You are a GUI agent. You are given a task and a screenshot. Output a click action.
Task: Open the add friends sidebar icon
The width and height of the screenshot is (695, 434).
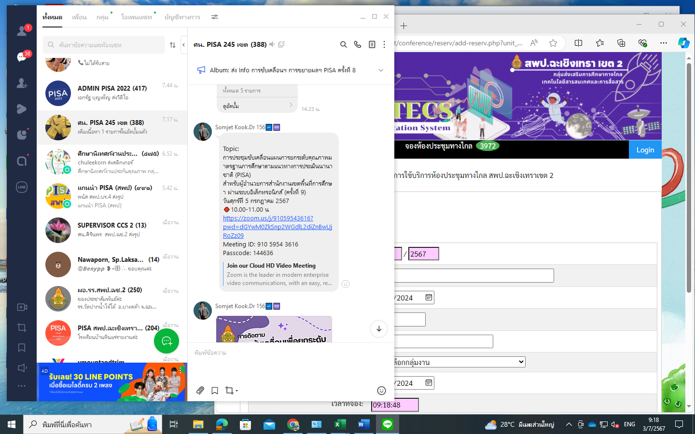22,83
